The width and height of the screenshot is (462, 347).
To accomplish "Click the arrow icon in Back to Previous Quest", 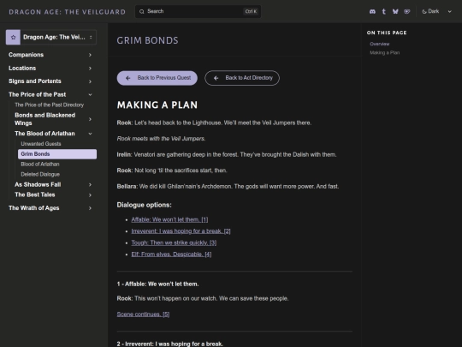I will point(127,78).
